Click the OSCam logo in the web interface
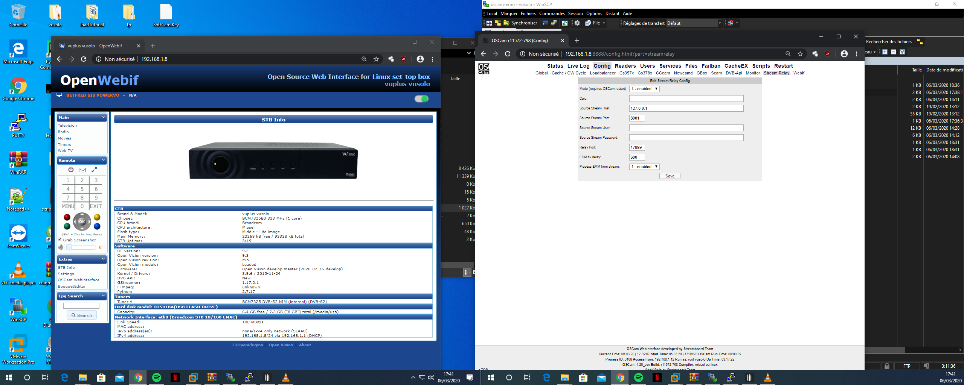This screenshot has height=385, width=964. tap(484, 69)
